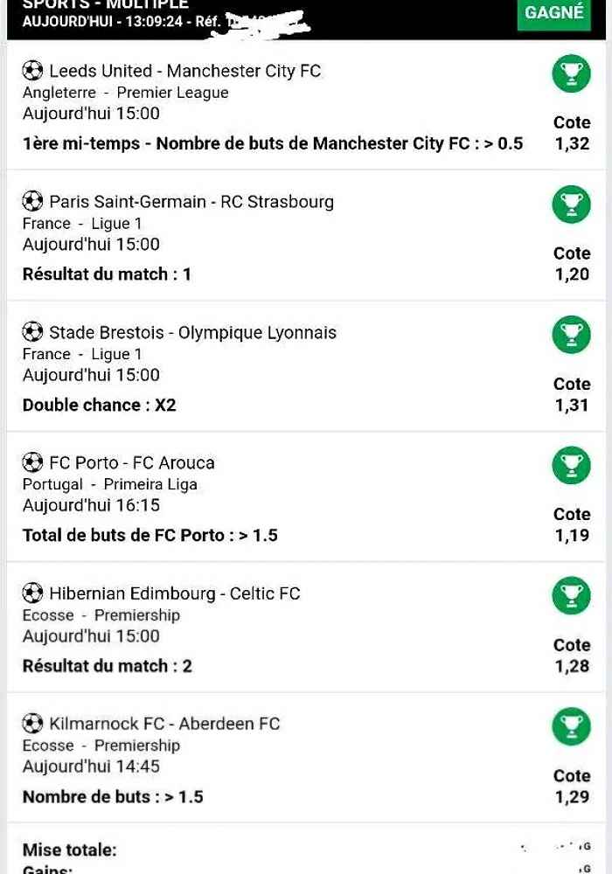Click the football icon beside Leeds United

(x=32, y=71)
